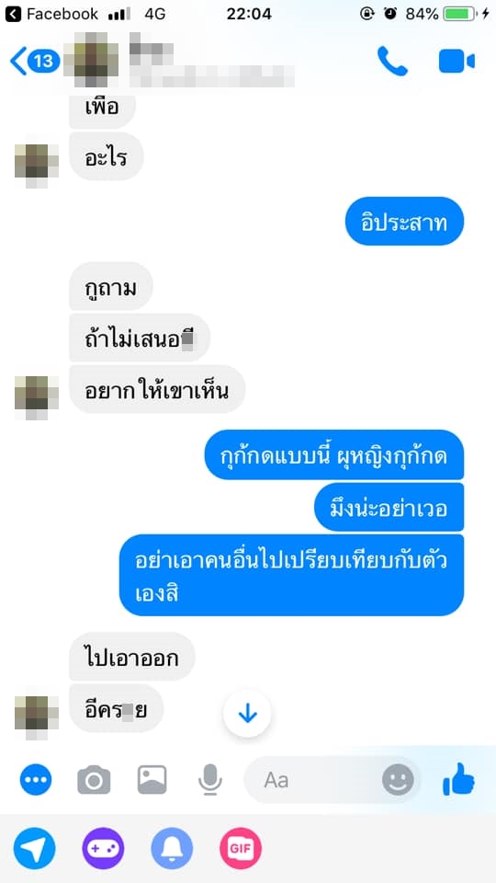Open the camera to take a photo
This screenshot has width=496, height=883.
click(x=94, y=780)
